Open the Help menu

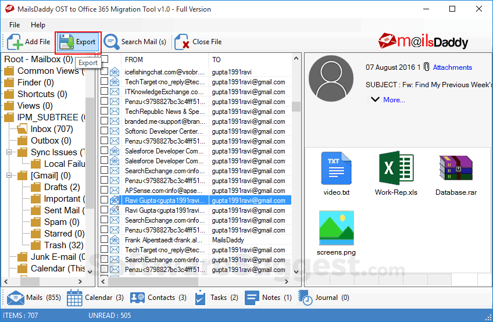click(x=38, y=25)
